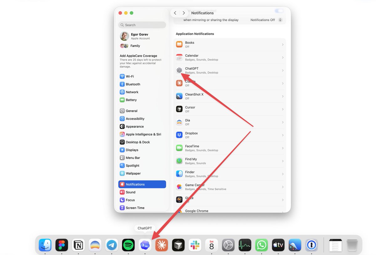Screen dimensions: 376x255
Task: Select the Appearance icon in the sidebar
Action: [122, 126]
